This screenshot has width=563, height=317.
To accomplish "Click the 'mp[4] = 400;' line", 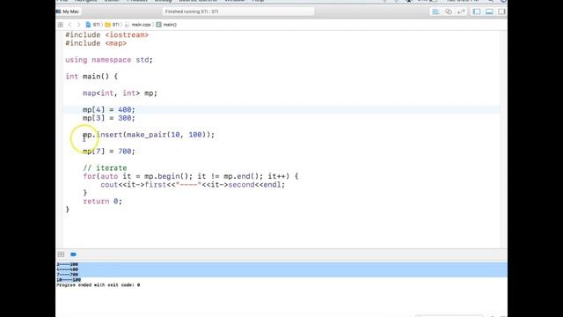I will 109,109.
